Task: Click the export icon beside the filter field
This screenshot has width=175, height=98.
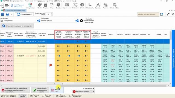Action: (x=162, y=14)
